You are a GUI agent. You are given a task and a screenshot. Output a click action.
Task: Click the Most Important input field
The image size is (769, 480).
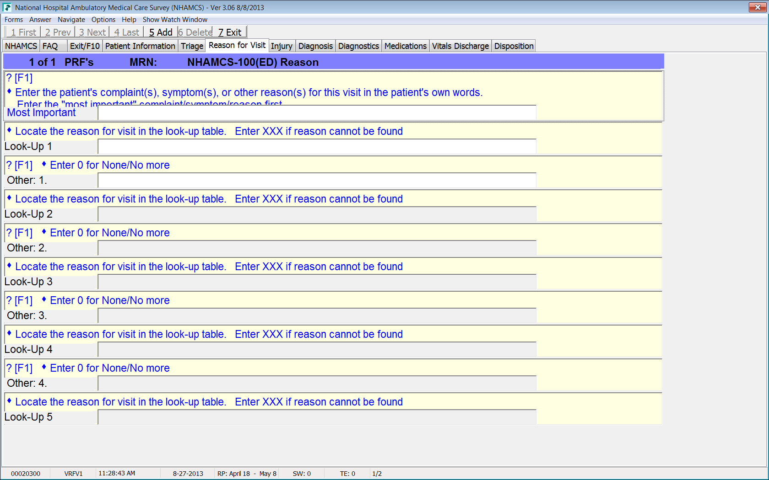pyautogui.click(x=317, y=113)
